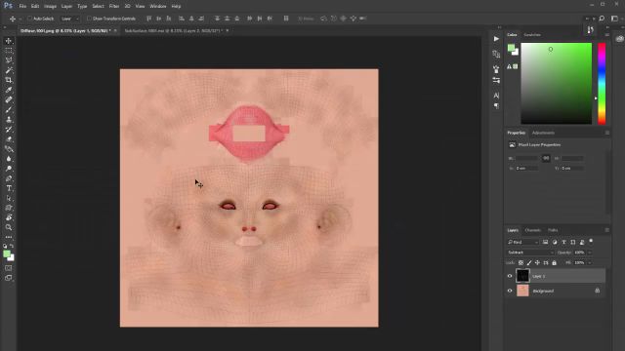The width and height of the screenshot is (625, 351).
Task: Click the search icon in options bar
Action: pos(602,19)
